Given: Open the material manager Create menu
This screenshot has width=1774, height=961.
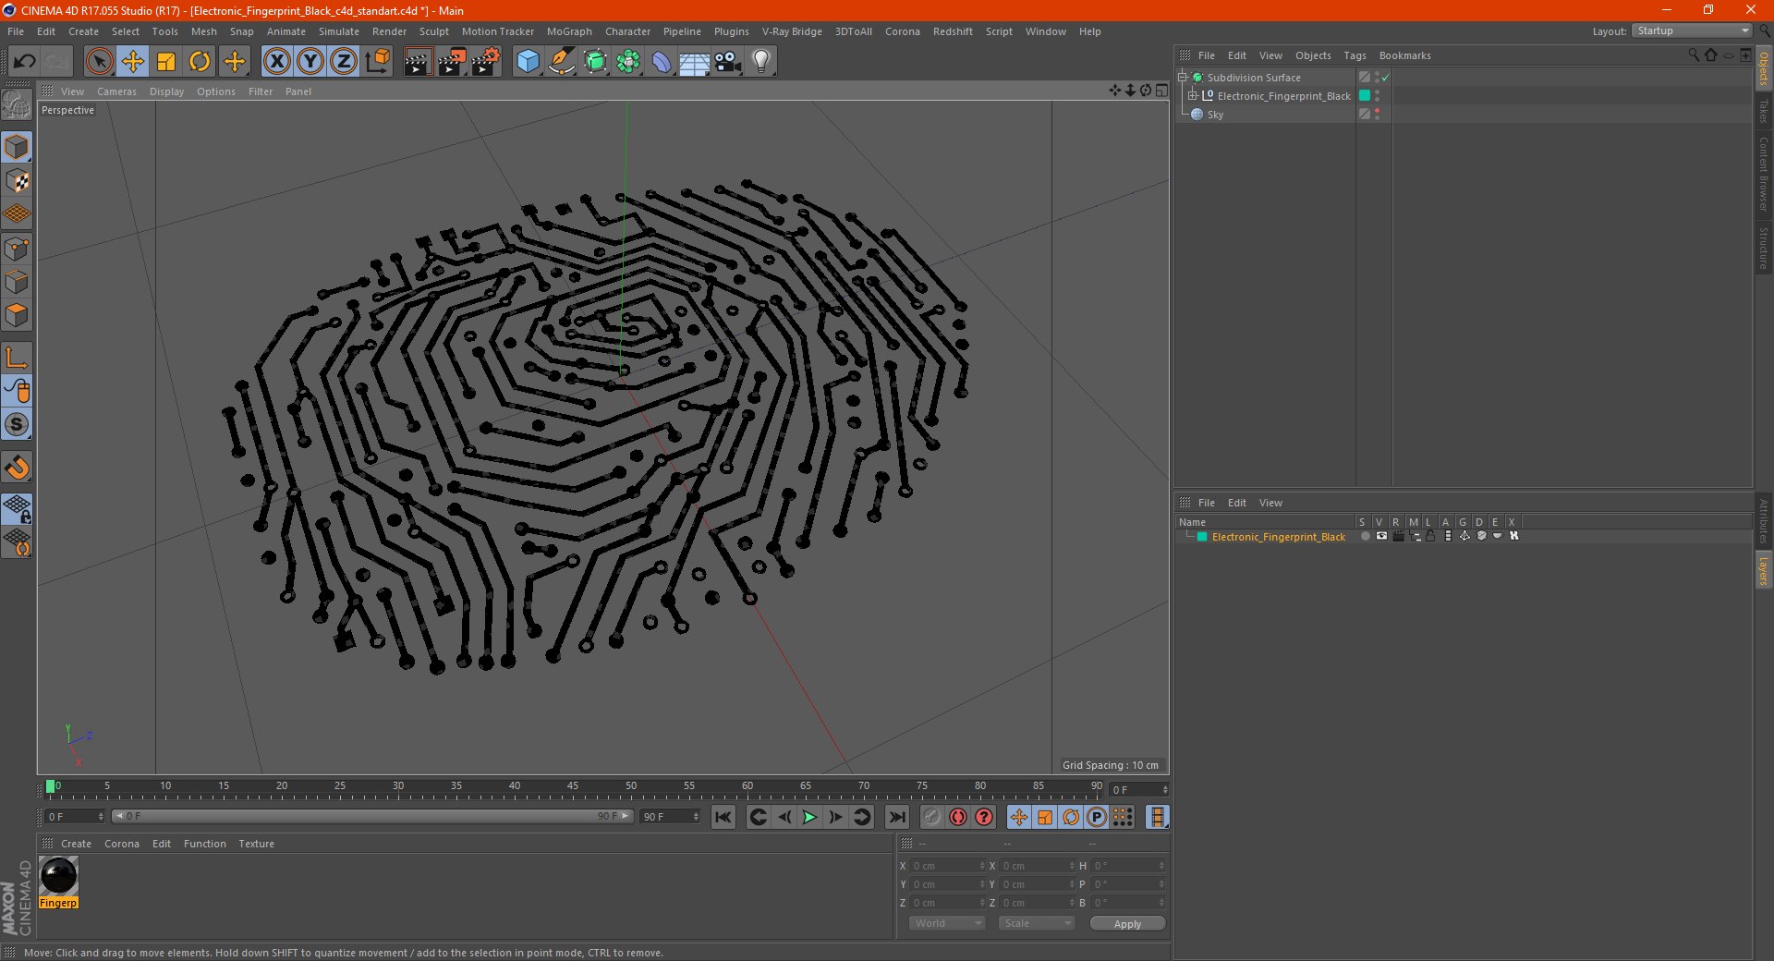Looking at the screenshot, I should (x=76, y=844).
